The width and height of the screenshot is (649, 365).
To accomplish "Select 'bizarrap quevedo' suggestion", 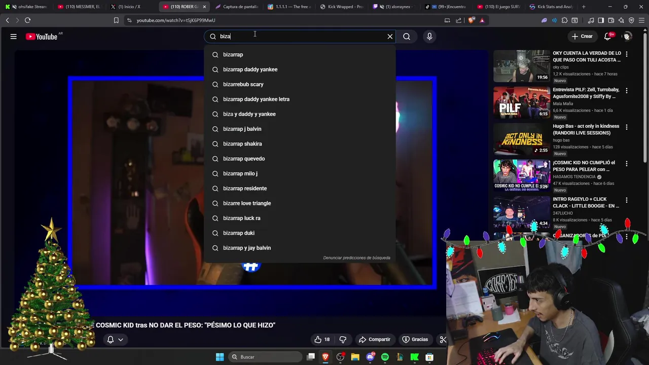I will (x=299, y=159).
